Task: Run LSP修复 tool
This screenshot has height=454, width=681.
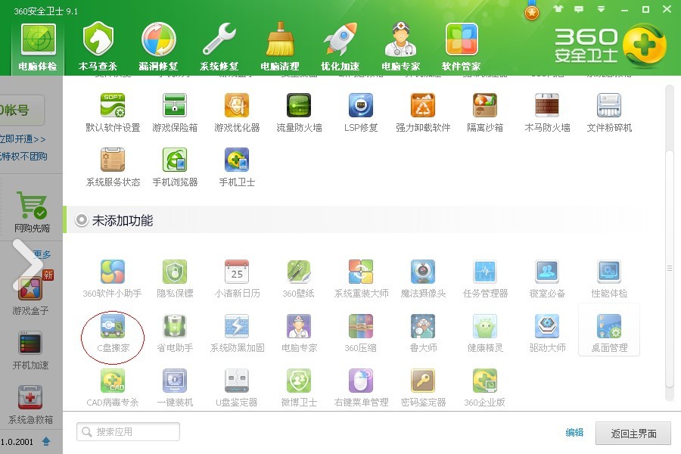Action: pos(361,112)
